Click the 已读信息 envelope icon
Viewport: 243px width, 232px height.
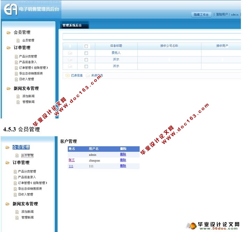pos(68,75)
